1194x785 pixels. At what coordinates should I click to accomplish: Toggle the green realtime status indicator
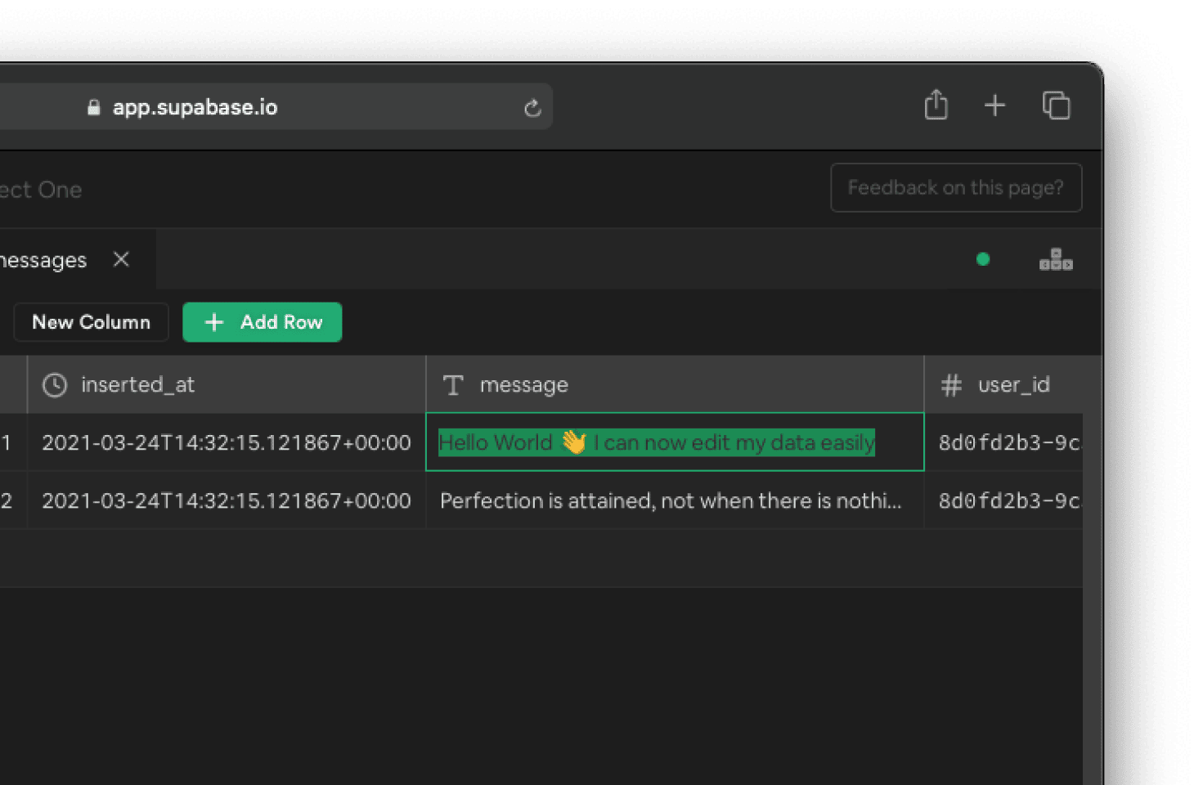tap(983, 259)
